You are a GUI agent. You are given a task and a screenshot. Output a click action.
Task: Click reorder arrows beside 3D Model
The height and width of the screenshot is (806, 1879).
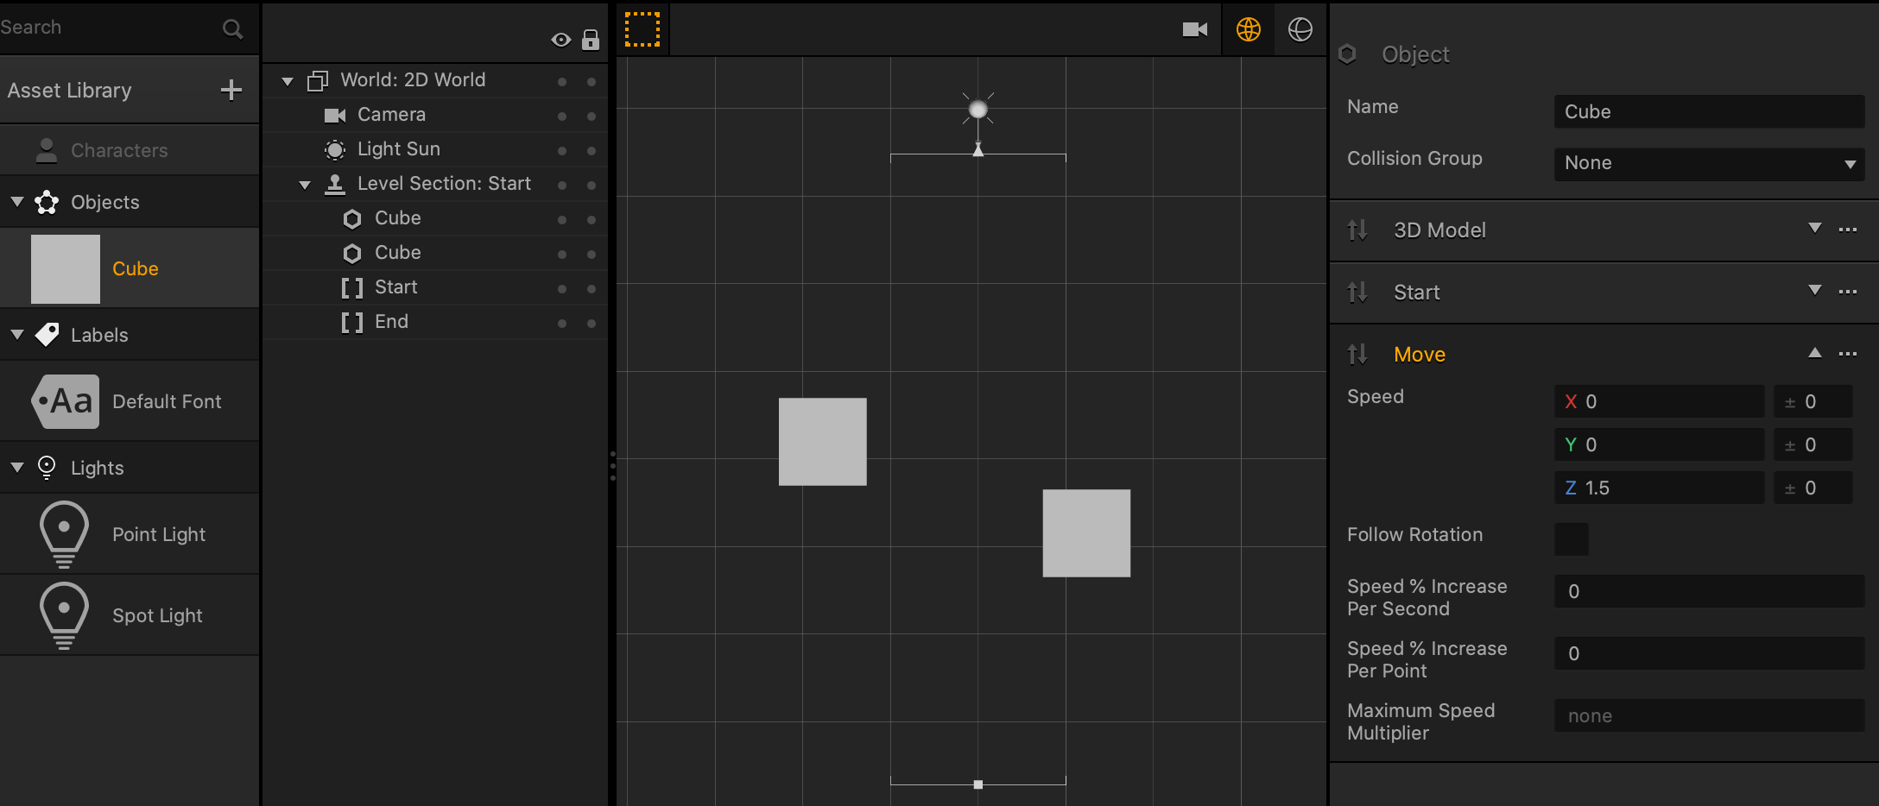pyautogui.click(x=1357, y=230)
